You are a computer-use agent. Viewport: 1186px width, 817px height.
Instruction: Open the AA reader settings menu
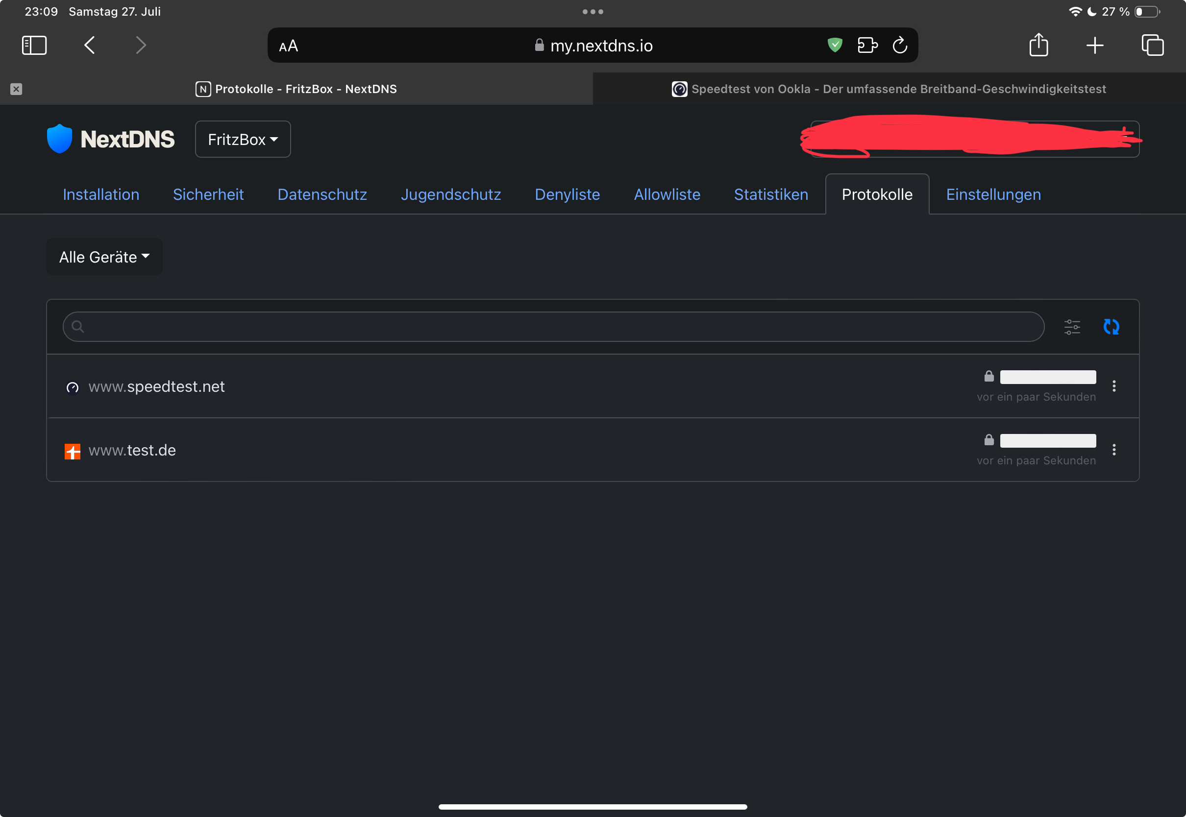(288, 46)
